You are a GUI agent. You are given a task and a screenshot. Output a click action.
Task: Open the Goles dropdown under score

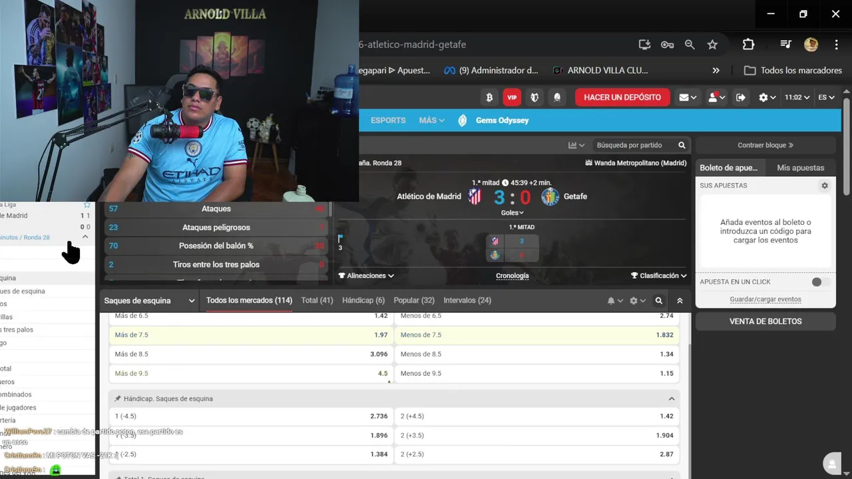point(512,213)
